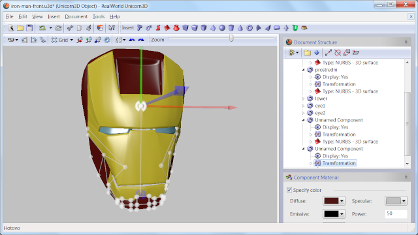
Task: Select the lower component in the tree
Action: (x=321, y=99)
